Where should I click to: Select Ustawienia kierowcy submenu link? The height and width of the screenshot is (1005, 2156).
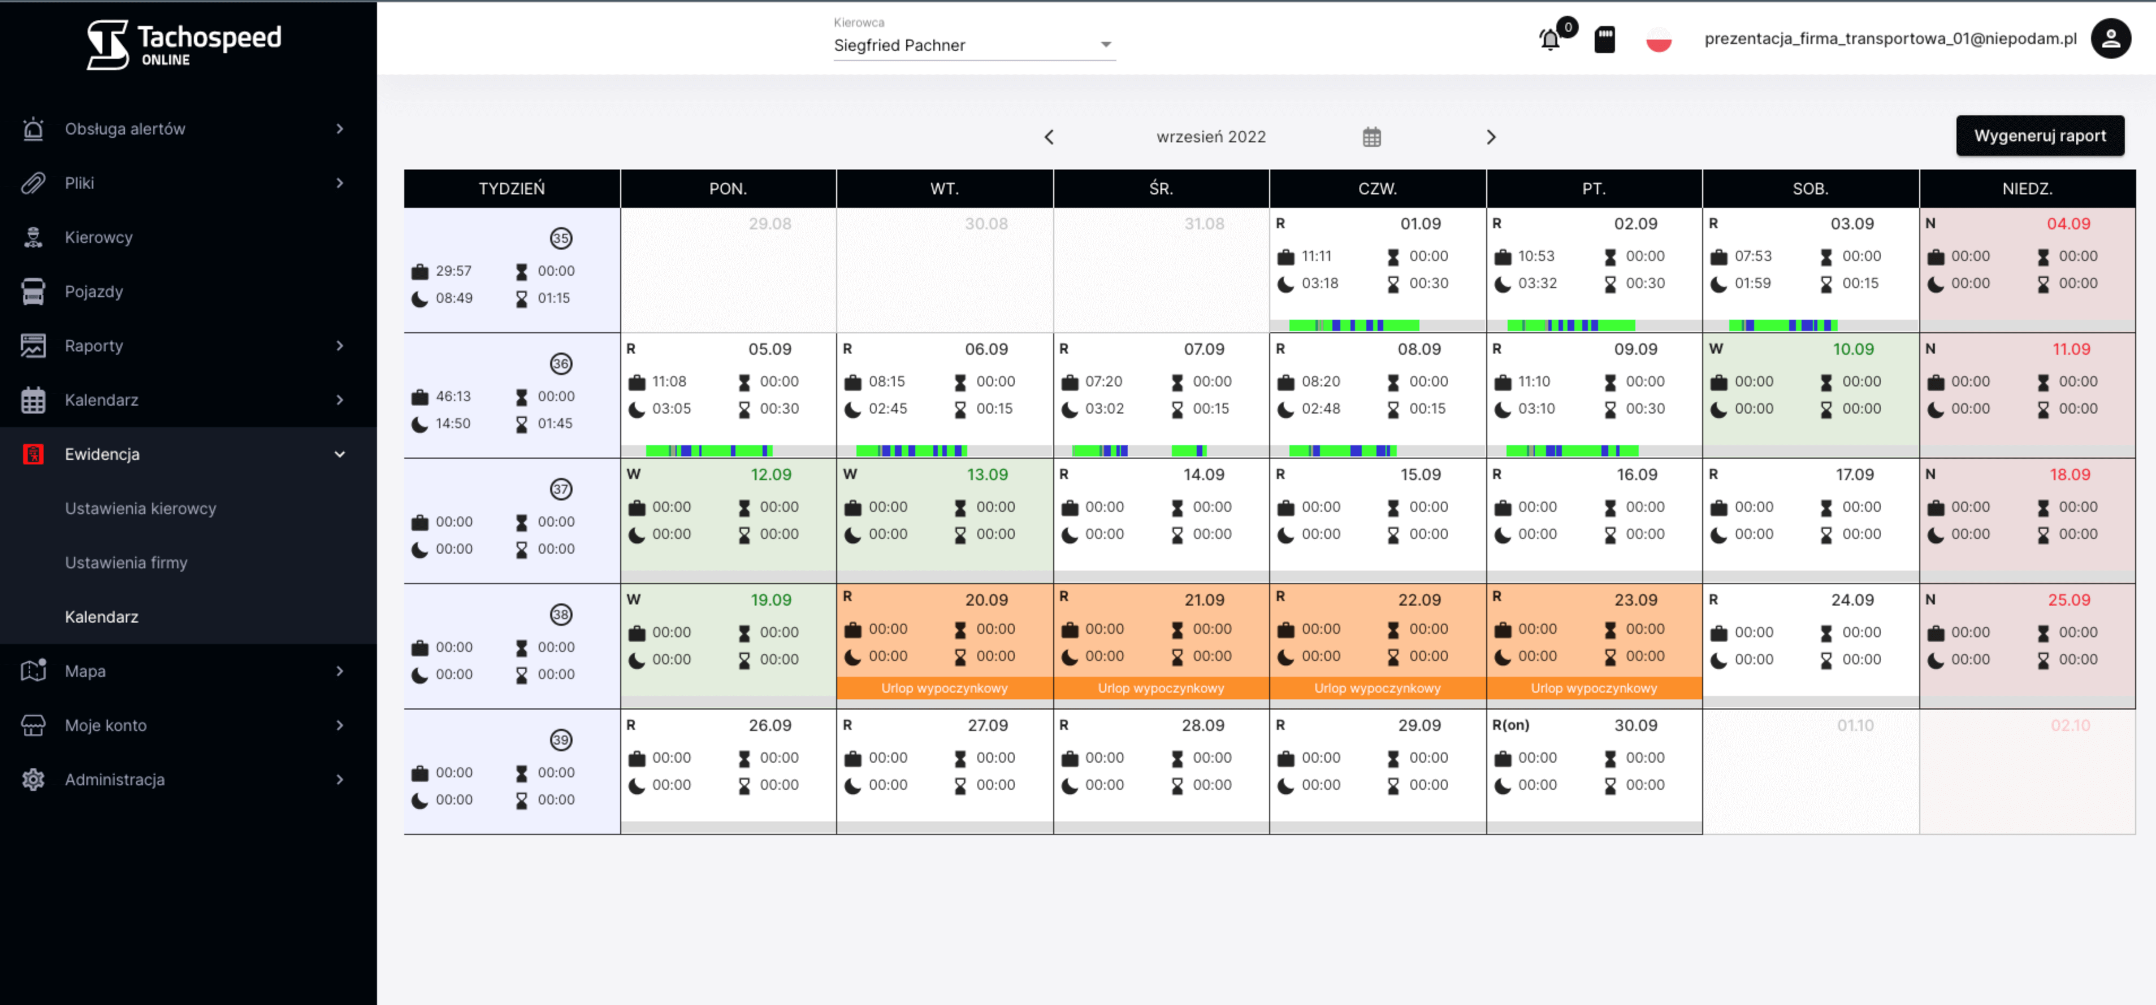(141, 508)
